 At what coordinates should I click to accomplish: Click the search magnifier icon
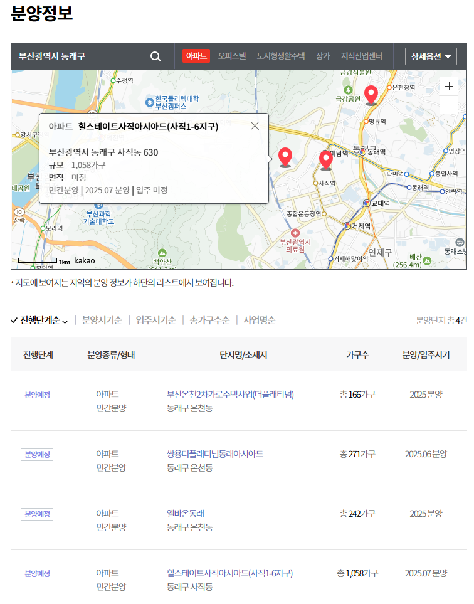coord(155,56)
